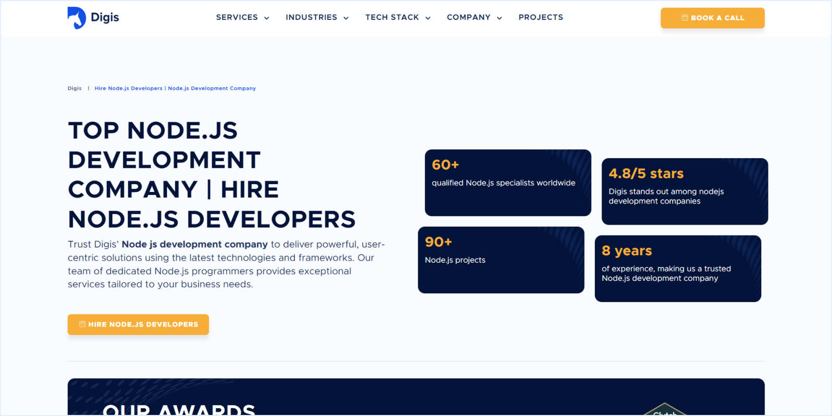Click the calendar icon in Book a Call
Viewport: 832px width, 416px height.
pyautogui.click(x=685, y=18)
